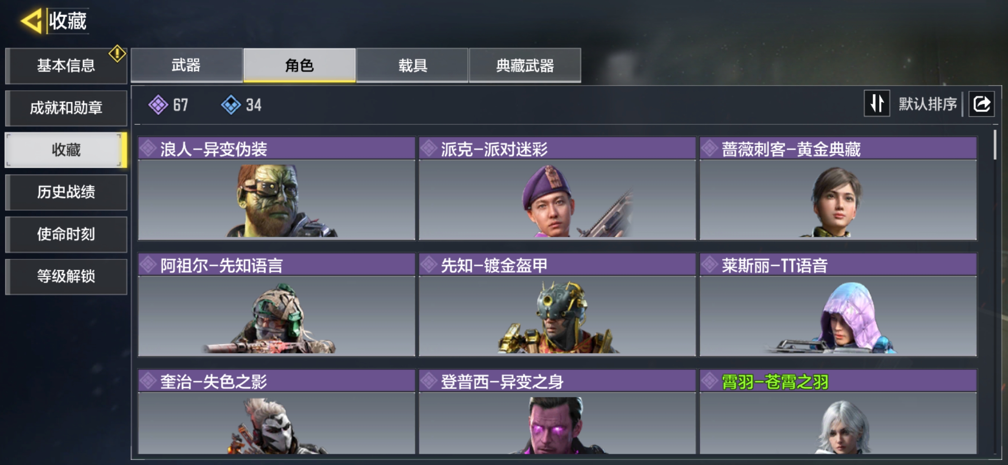Viewport: 1008px width, 465px height.
Task: Select the 先知-镀金盔甲 character card
Action: 557,305
